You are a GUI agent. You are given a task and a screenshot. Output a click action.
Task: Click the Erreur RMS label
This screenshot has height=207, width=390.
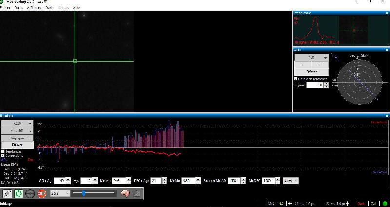(10, 164)
